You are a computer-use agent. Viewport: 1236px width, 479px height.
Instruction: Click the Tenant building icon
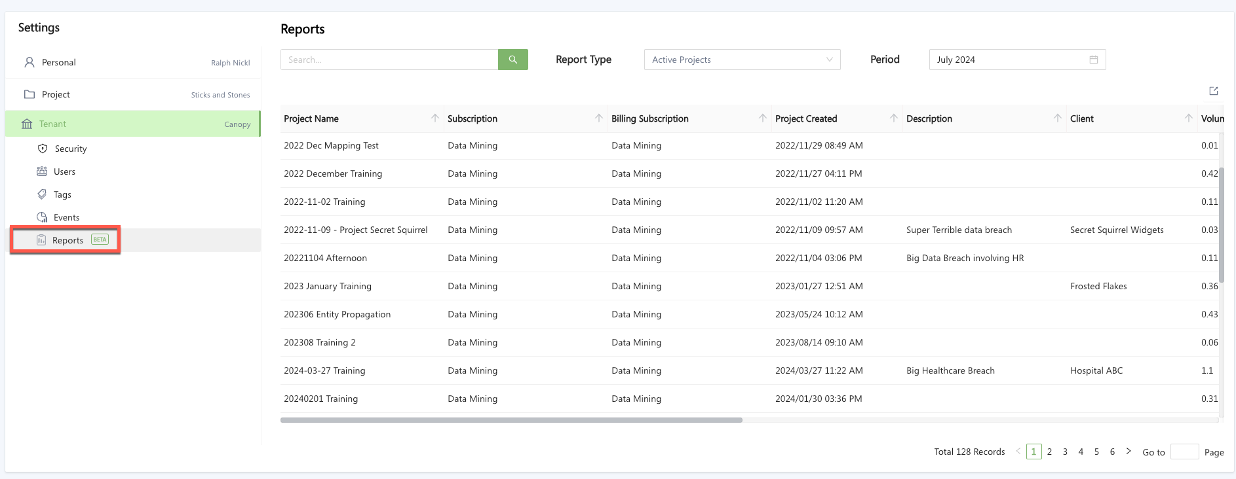pos(27,124)
